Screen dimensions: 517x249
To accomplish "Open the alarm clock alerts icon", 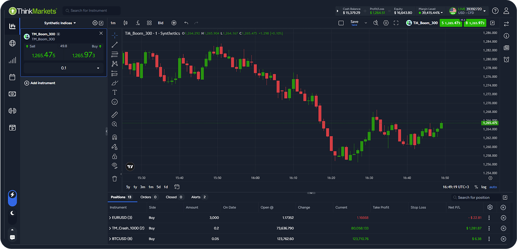I will tap(506, 60).
